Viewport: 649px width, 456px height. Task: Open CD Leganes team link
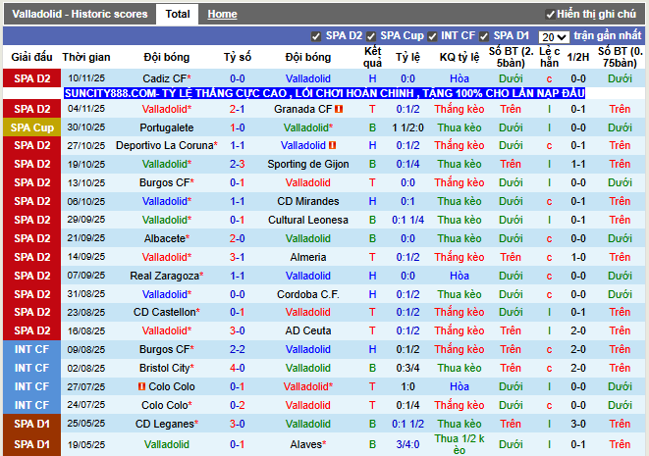167,424
